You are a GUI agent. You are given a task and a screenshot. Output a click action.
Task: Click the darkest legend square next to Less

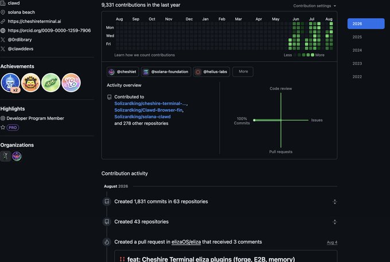click(x=295, y=55)
